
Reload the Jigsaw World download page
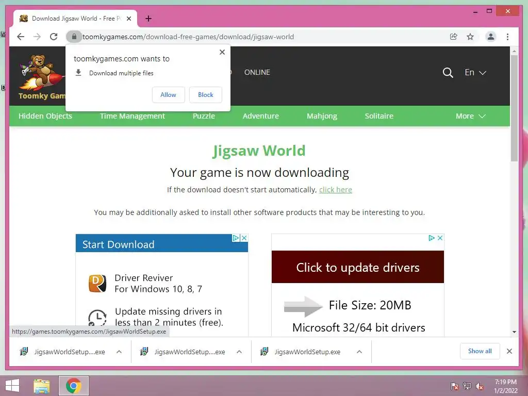tap(54, 37)
